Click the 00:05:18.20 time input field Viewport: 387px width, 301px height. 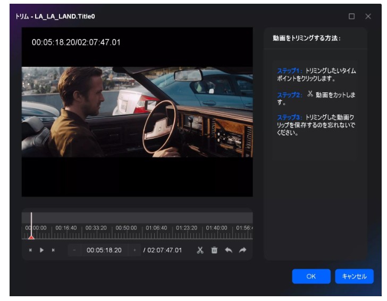104,250
